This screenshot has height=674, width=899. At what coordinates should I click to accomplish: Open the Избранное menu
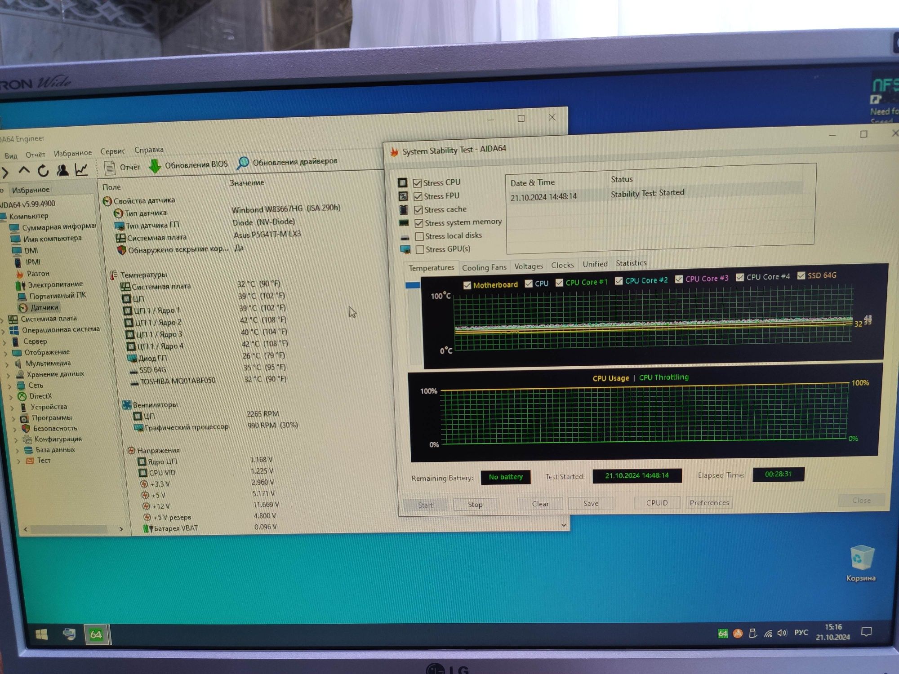coord(73,153)
